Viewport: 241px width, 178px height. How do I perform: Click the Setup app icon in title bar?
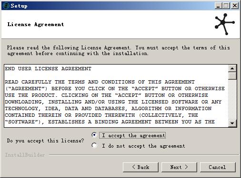(x=6, y=6)
